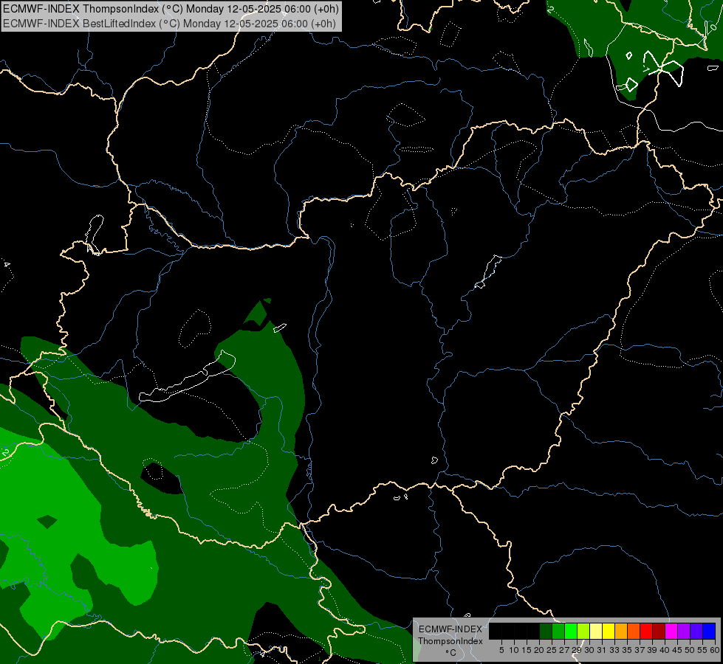The height and width of the screenshot is (664, 723).
Task: Select the bright green 27-29 legend swatch
Action: pos(571,631)
